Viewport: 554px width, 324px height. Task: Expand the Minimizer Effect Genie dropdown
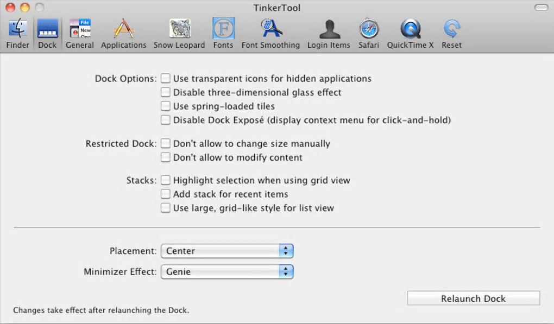[x=227, y=272]
